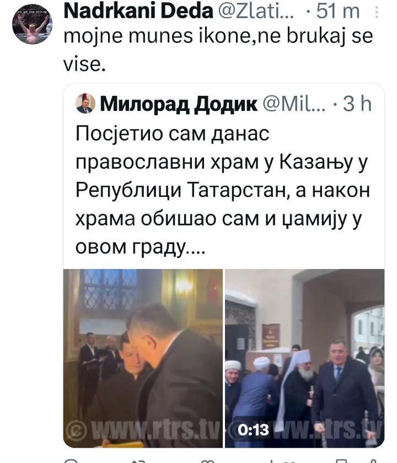The image size is (397, 463).
Task: Like the tweet with heart icon
Action: tap(207, 461)
